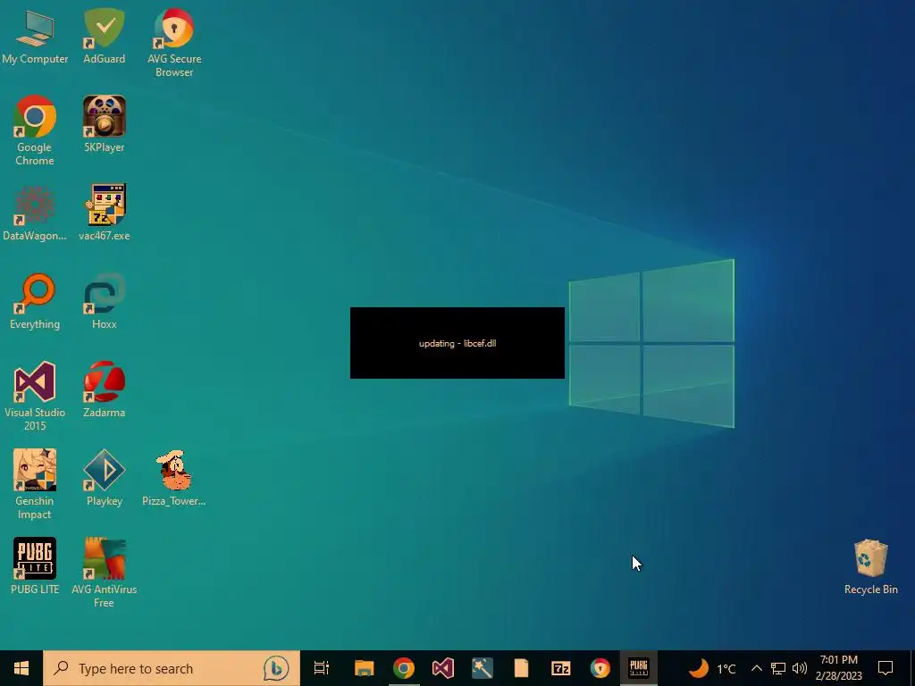Click the DataWagon desktop shortcut
Image resolution: width=915 pixels, height=686 pixels.
tap(35, 213)
